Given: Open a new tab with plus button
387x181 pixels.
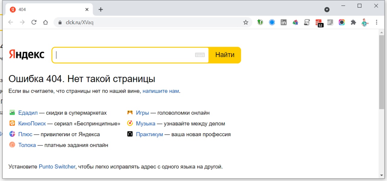Looking at the screenshot, I should [101, 10].
